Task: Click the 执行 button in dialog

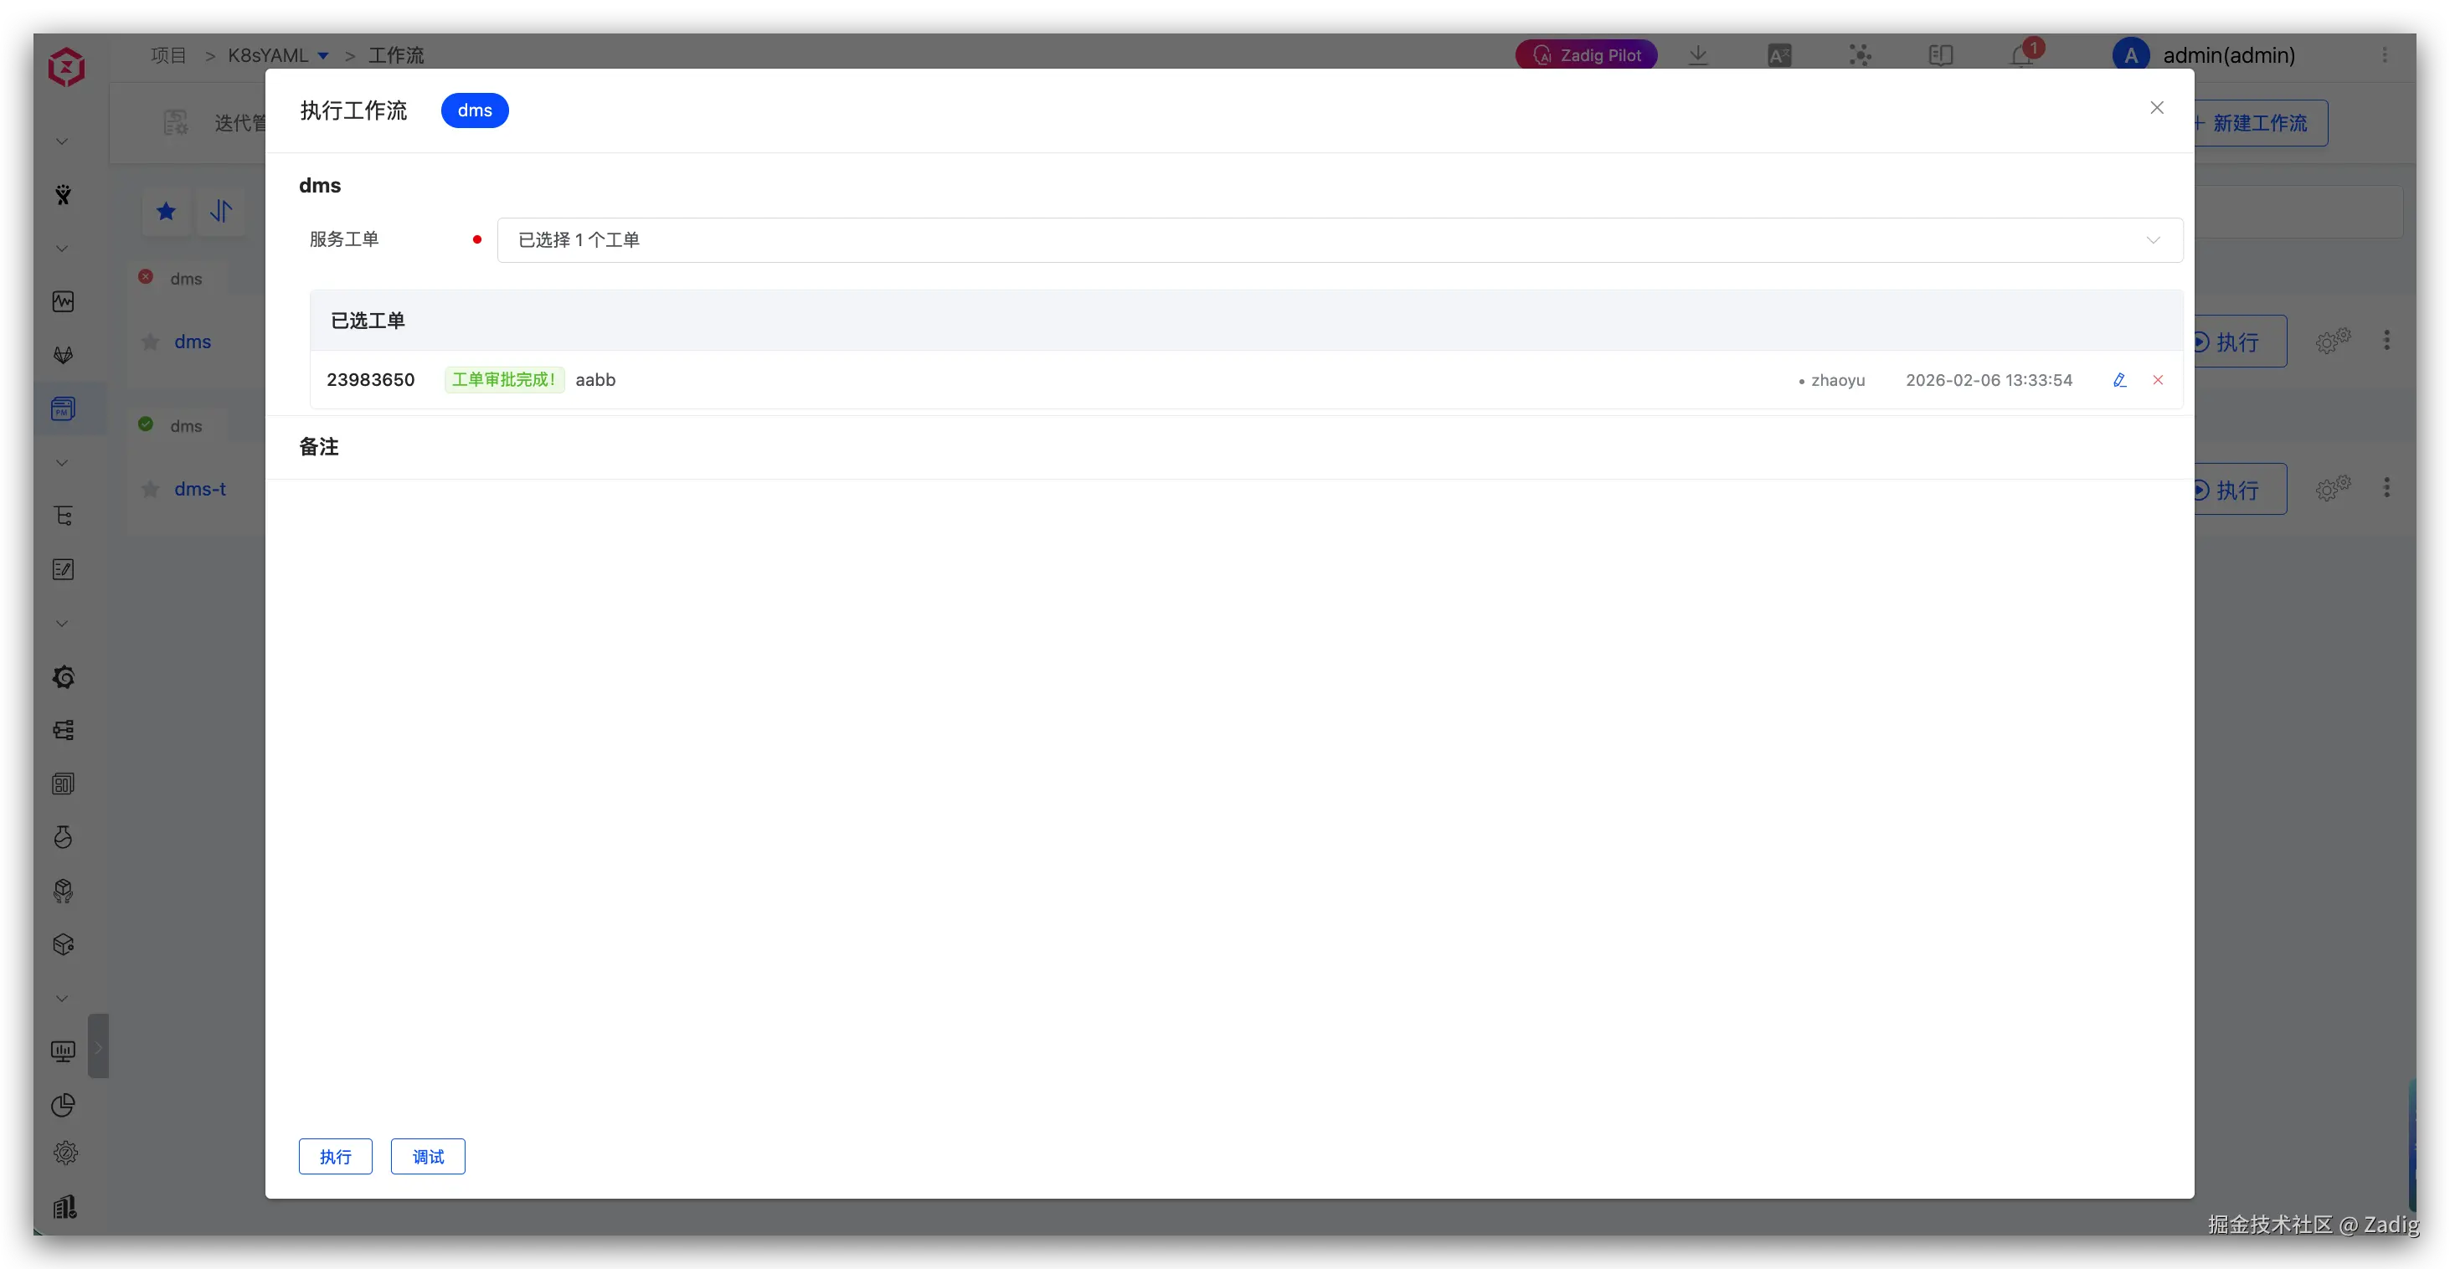Action: 335,1156
